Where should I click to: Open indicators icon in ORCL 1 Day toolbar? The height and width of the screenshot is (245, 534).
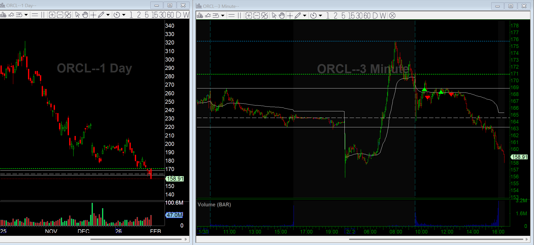point(11,15)
